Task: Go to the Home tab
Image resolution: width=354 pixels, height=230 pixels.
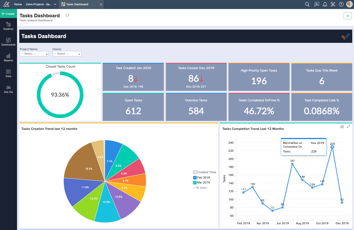Action: (x=18, y=4)
